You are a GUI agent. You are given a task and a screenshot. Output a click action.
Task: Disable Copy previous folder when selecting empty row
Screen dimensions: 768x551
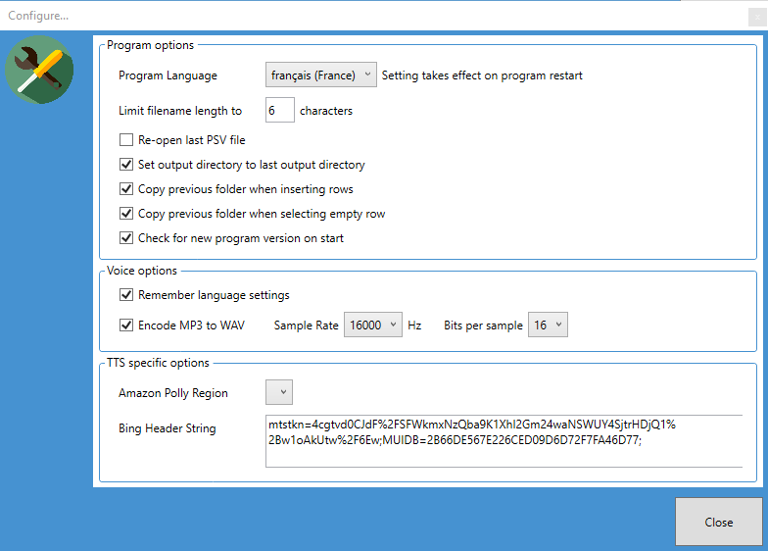(x=126, y=214)
